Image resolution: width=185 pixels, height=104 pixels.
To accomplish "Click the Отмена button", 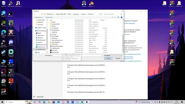I will click(118, 58).
